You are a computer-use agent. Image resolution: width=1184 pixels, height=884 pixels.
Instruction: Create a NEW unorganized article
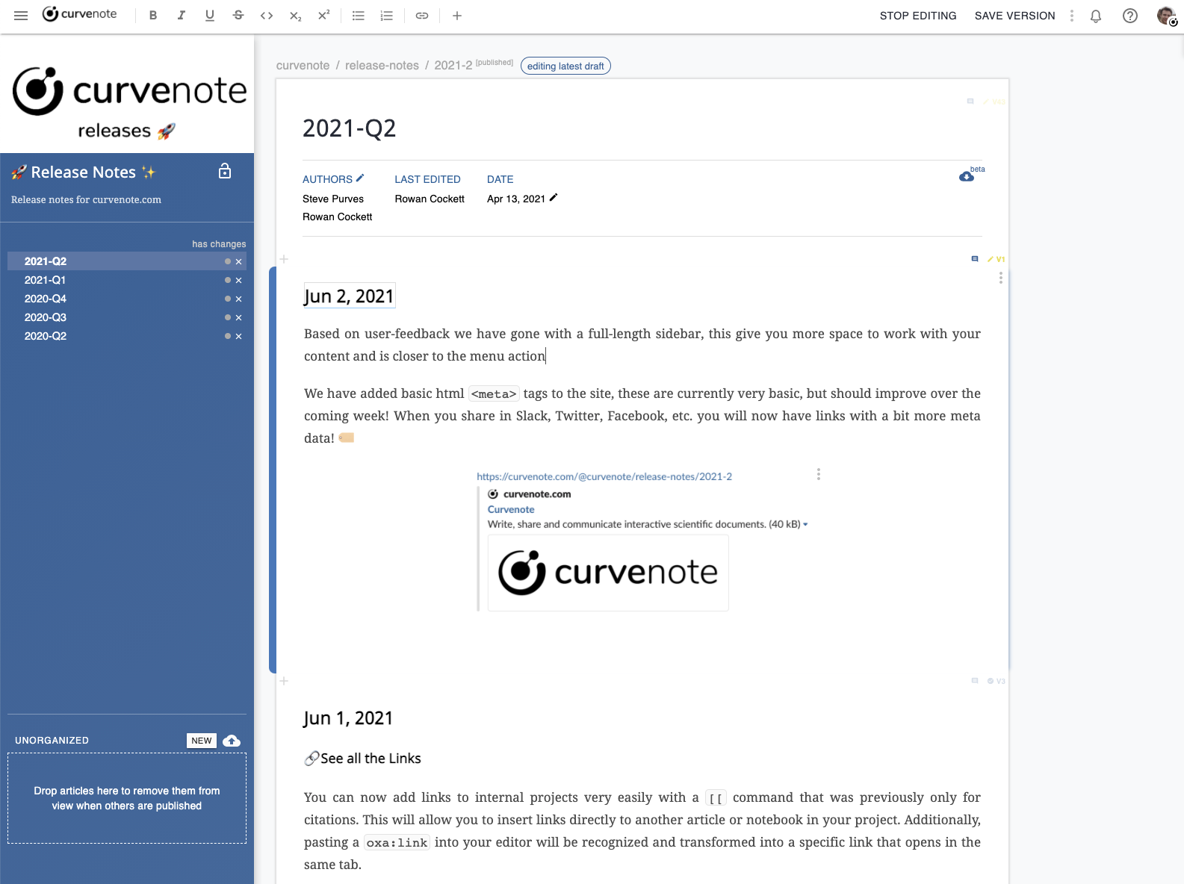pos(202,741)
